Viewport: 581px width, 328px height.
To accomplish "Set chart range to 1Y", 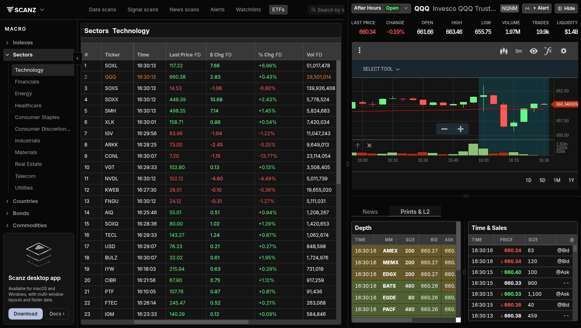I will click(571, 180).
